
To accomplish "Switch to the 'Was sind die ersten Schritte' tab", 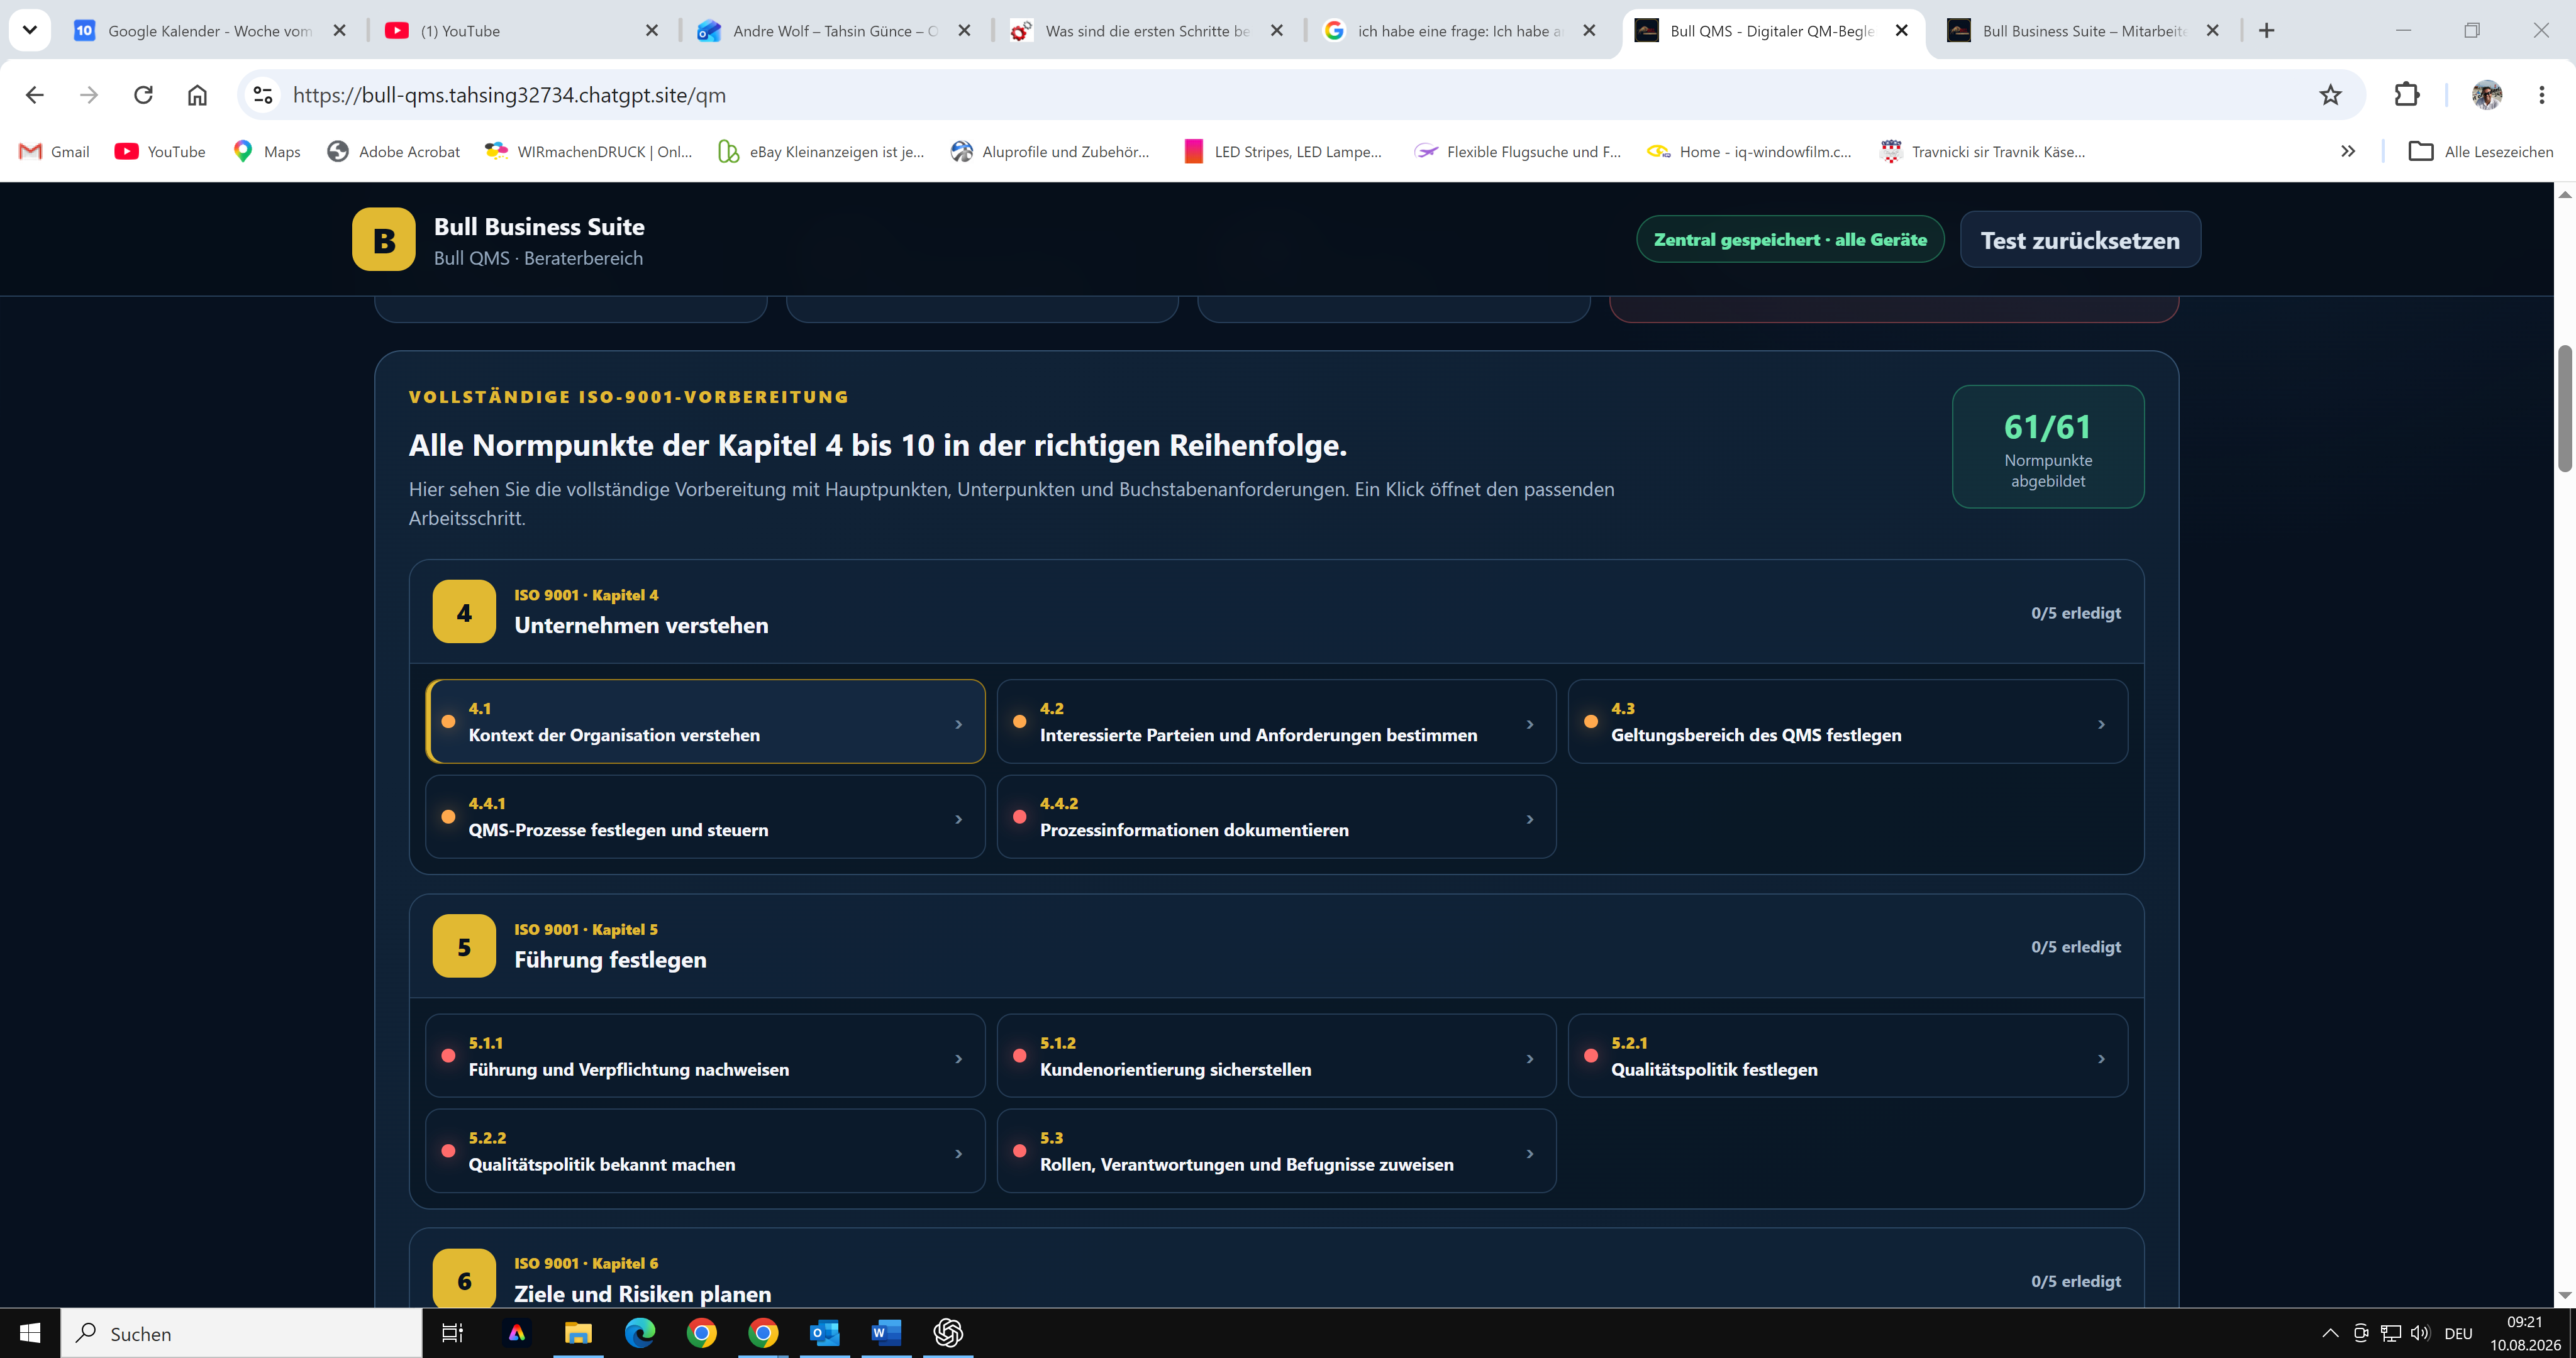I will 1147,31.
